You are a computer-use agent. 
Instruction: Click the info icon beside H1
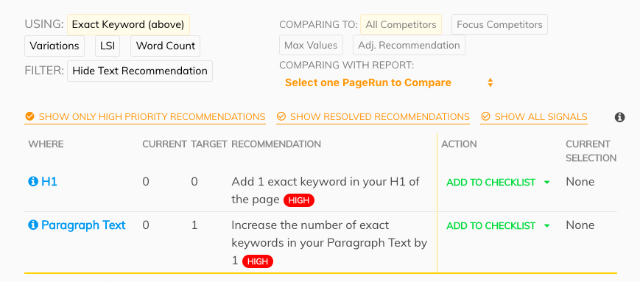[33, 182]
